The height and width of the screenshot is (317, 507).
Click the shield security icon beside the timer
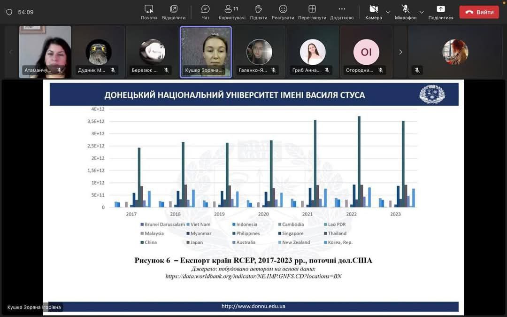click(x=9, y=12)
